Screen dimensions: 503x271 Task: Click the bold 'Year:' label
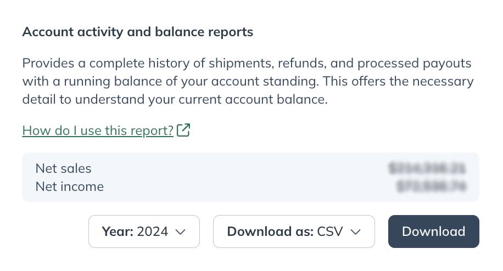(118, 232)
